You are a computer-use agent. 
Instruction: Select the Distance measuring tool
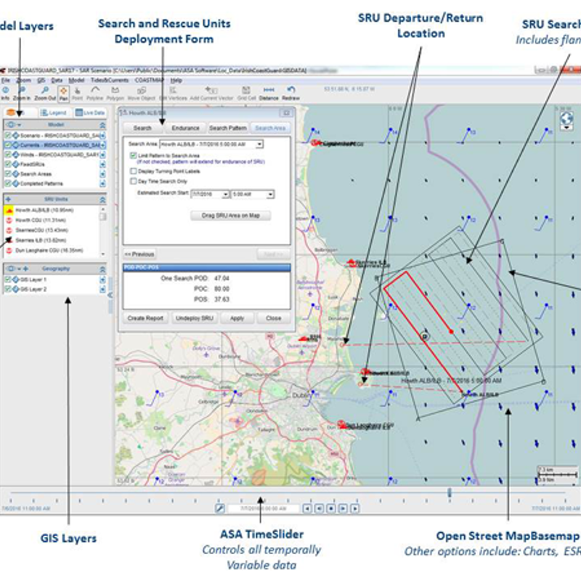point(269,92)
